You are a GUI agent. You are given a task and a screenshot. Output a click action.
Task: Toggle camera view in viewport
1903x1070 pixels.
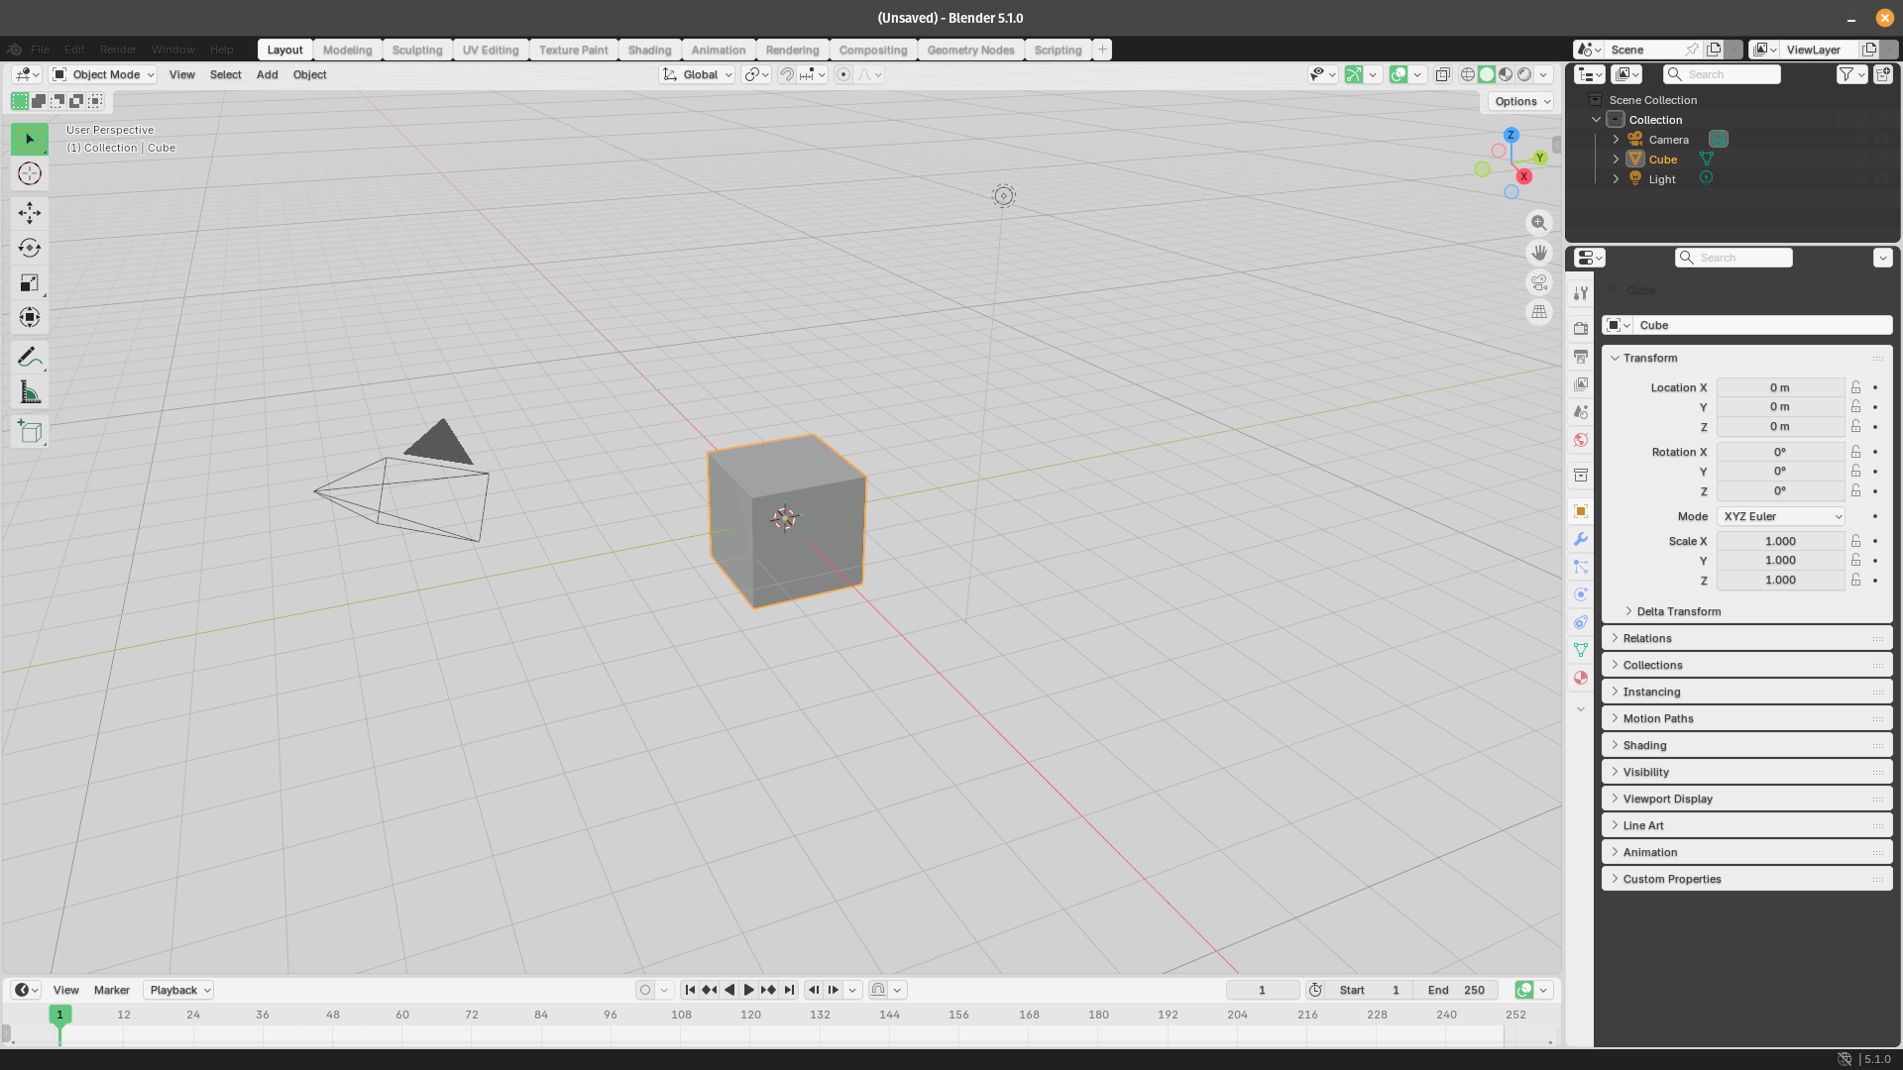point(1538,282)
